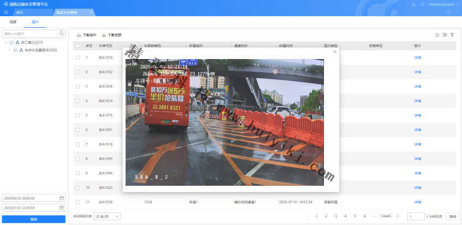Viewport: 462px width, 225px height.
Task: Click the search magnifier in keyword box
Action: pyautogui.click(x=61, y=34)
